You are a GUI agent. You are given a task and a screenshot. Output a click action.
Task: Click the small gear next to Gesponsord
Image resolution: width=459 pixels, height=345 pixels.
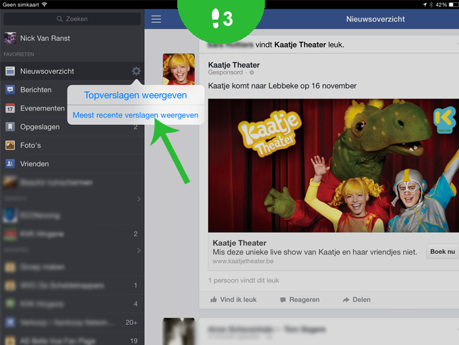pyautogui.click(x=252, y=72)
